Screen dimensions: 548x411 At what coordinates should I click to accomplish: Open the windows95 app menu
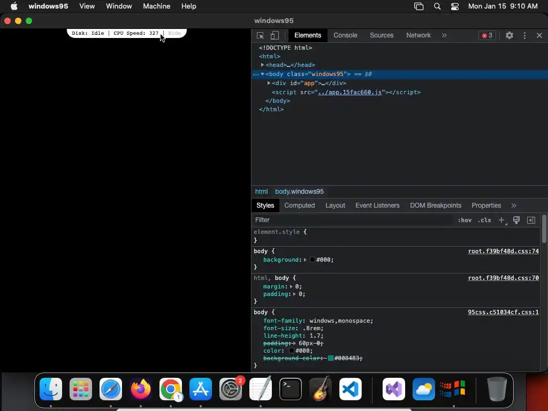tap(48, 6)
